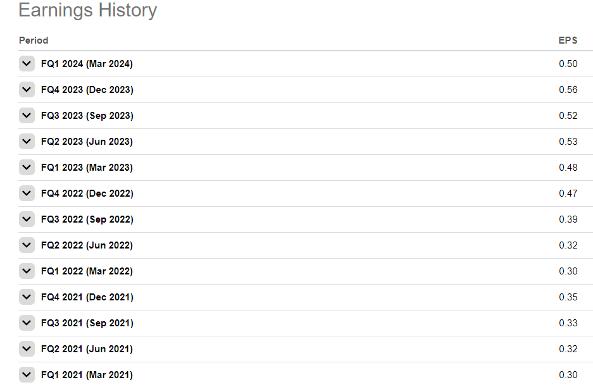Show details for FQ2 2022 (Jun 2022)

[27, 245]
